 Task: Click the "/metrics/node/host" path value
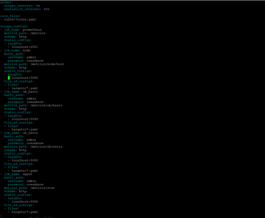coord(47,64)
